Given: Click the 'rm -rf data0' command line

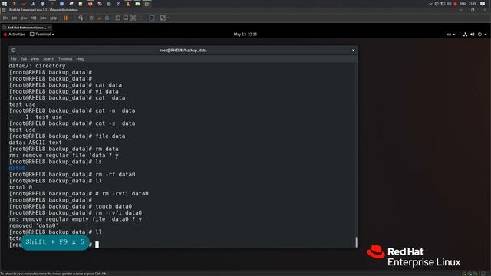Looking at the screenshot, I should click(72, 175).
